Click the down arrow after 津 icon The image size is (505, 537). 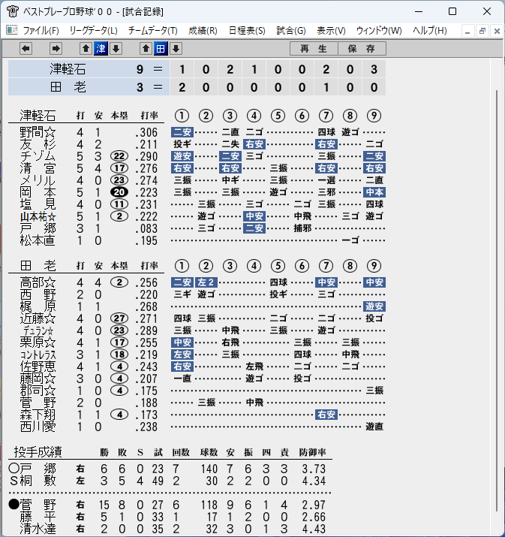tap(116, 49)
